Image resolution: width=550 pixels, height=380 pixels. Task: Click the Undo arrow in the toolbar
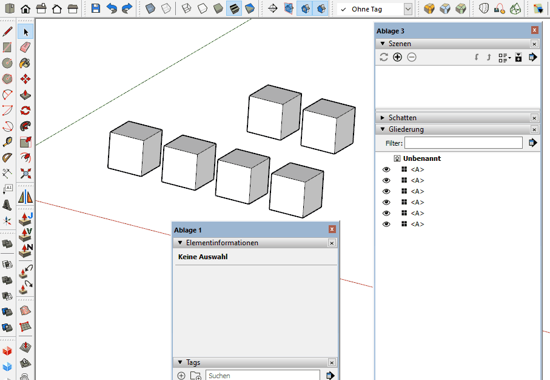click(x=112, y=8)
